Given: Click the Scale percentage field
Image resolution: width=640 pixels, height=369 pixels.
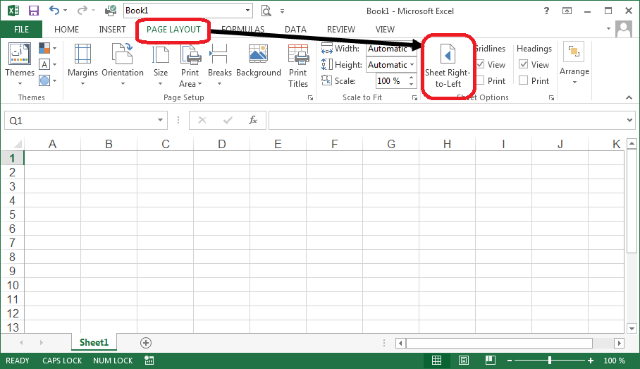Looking at the screenshot, I should tap(391, 81).
